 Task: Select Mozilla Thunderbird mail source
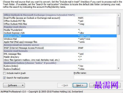pos(60,30)
